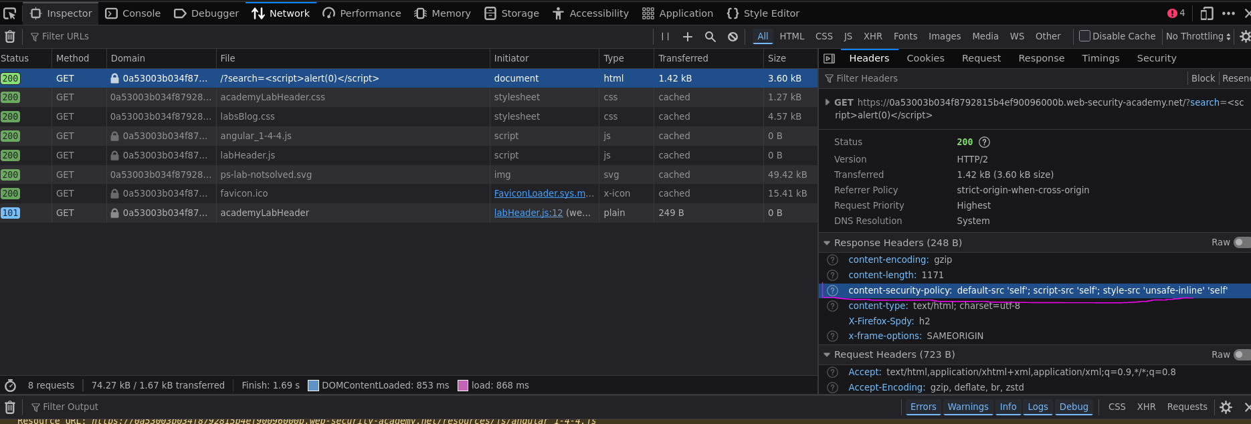
Task: Close the split console
Action: (1246, 407)
